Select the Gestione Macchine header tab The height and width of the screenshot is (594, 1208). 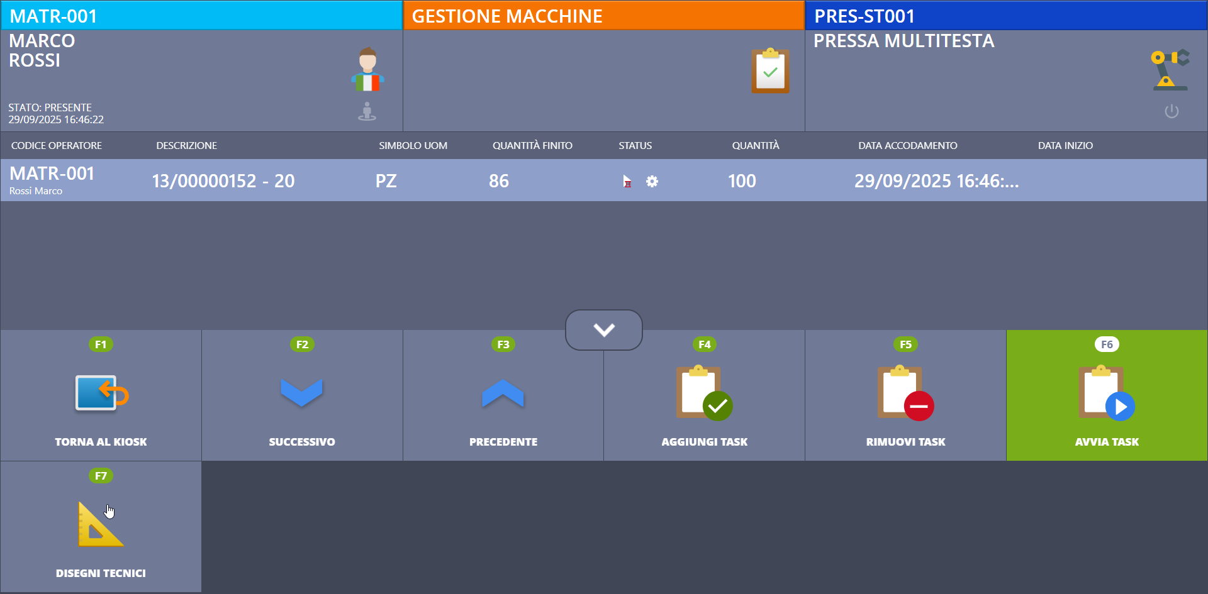click(603, 16)
